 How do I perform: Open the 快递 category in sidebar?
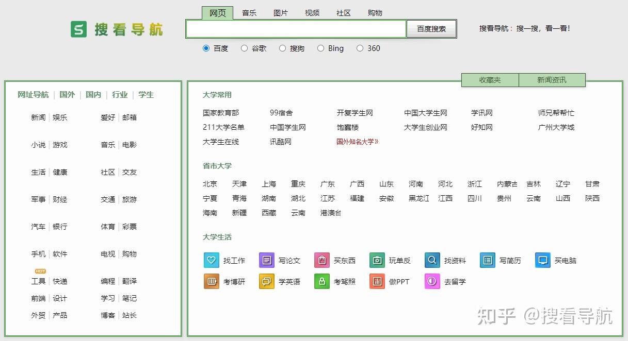[60, 281]
